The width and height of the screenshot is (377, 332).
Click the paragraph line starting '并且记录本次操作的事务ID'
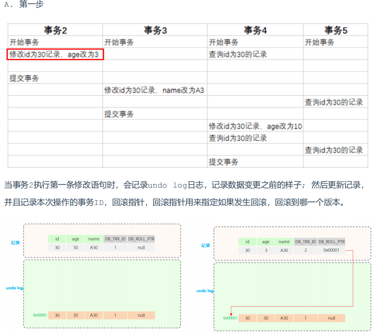[x=175, y=202]
